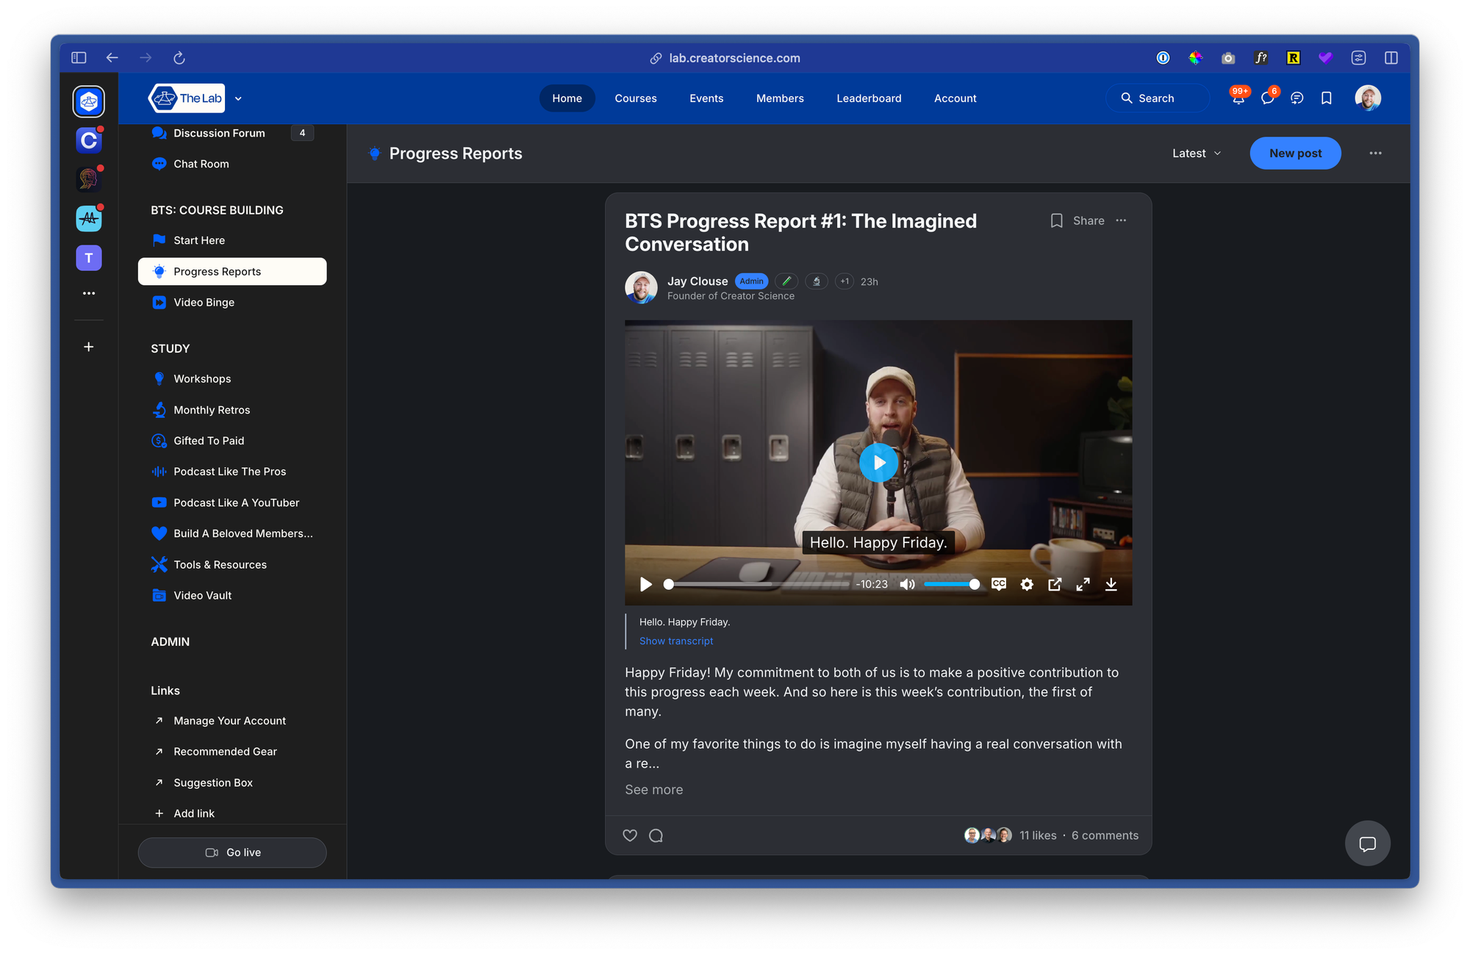Open Recommended Gear link
Viewport: 1470px width, 955px height.
pos(232,752)
